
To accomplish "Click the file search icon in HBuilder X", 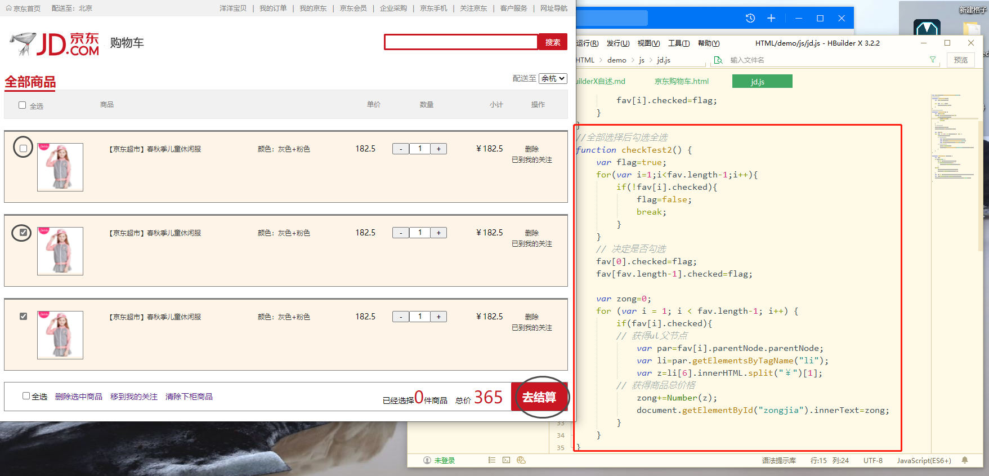I will 718,60.
